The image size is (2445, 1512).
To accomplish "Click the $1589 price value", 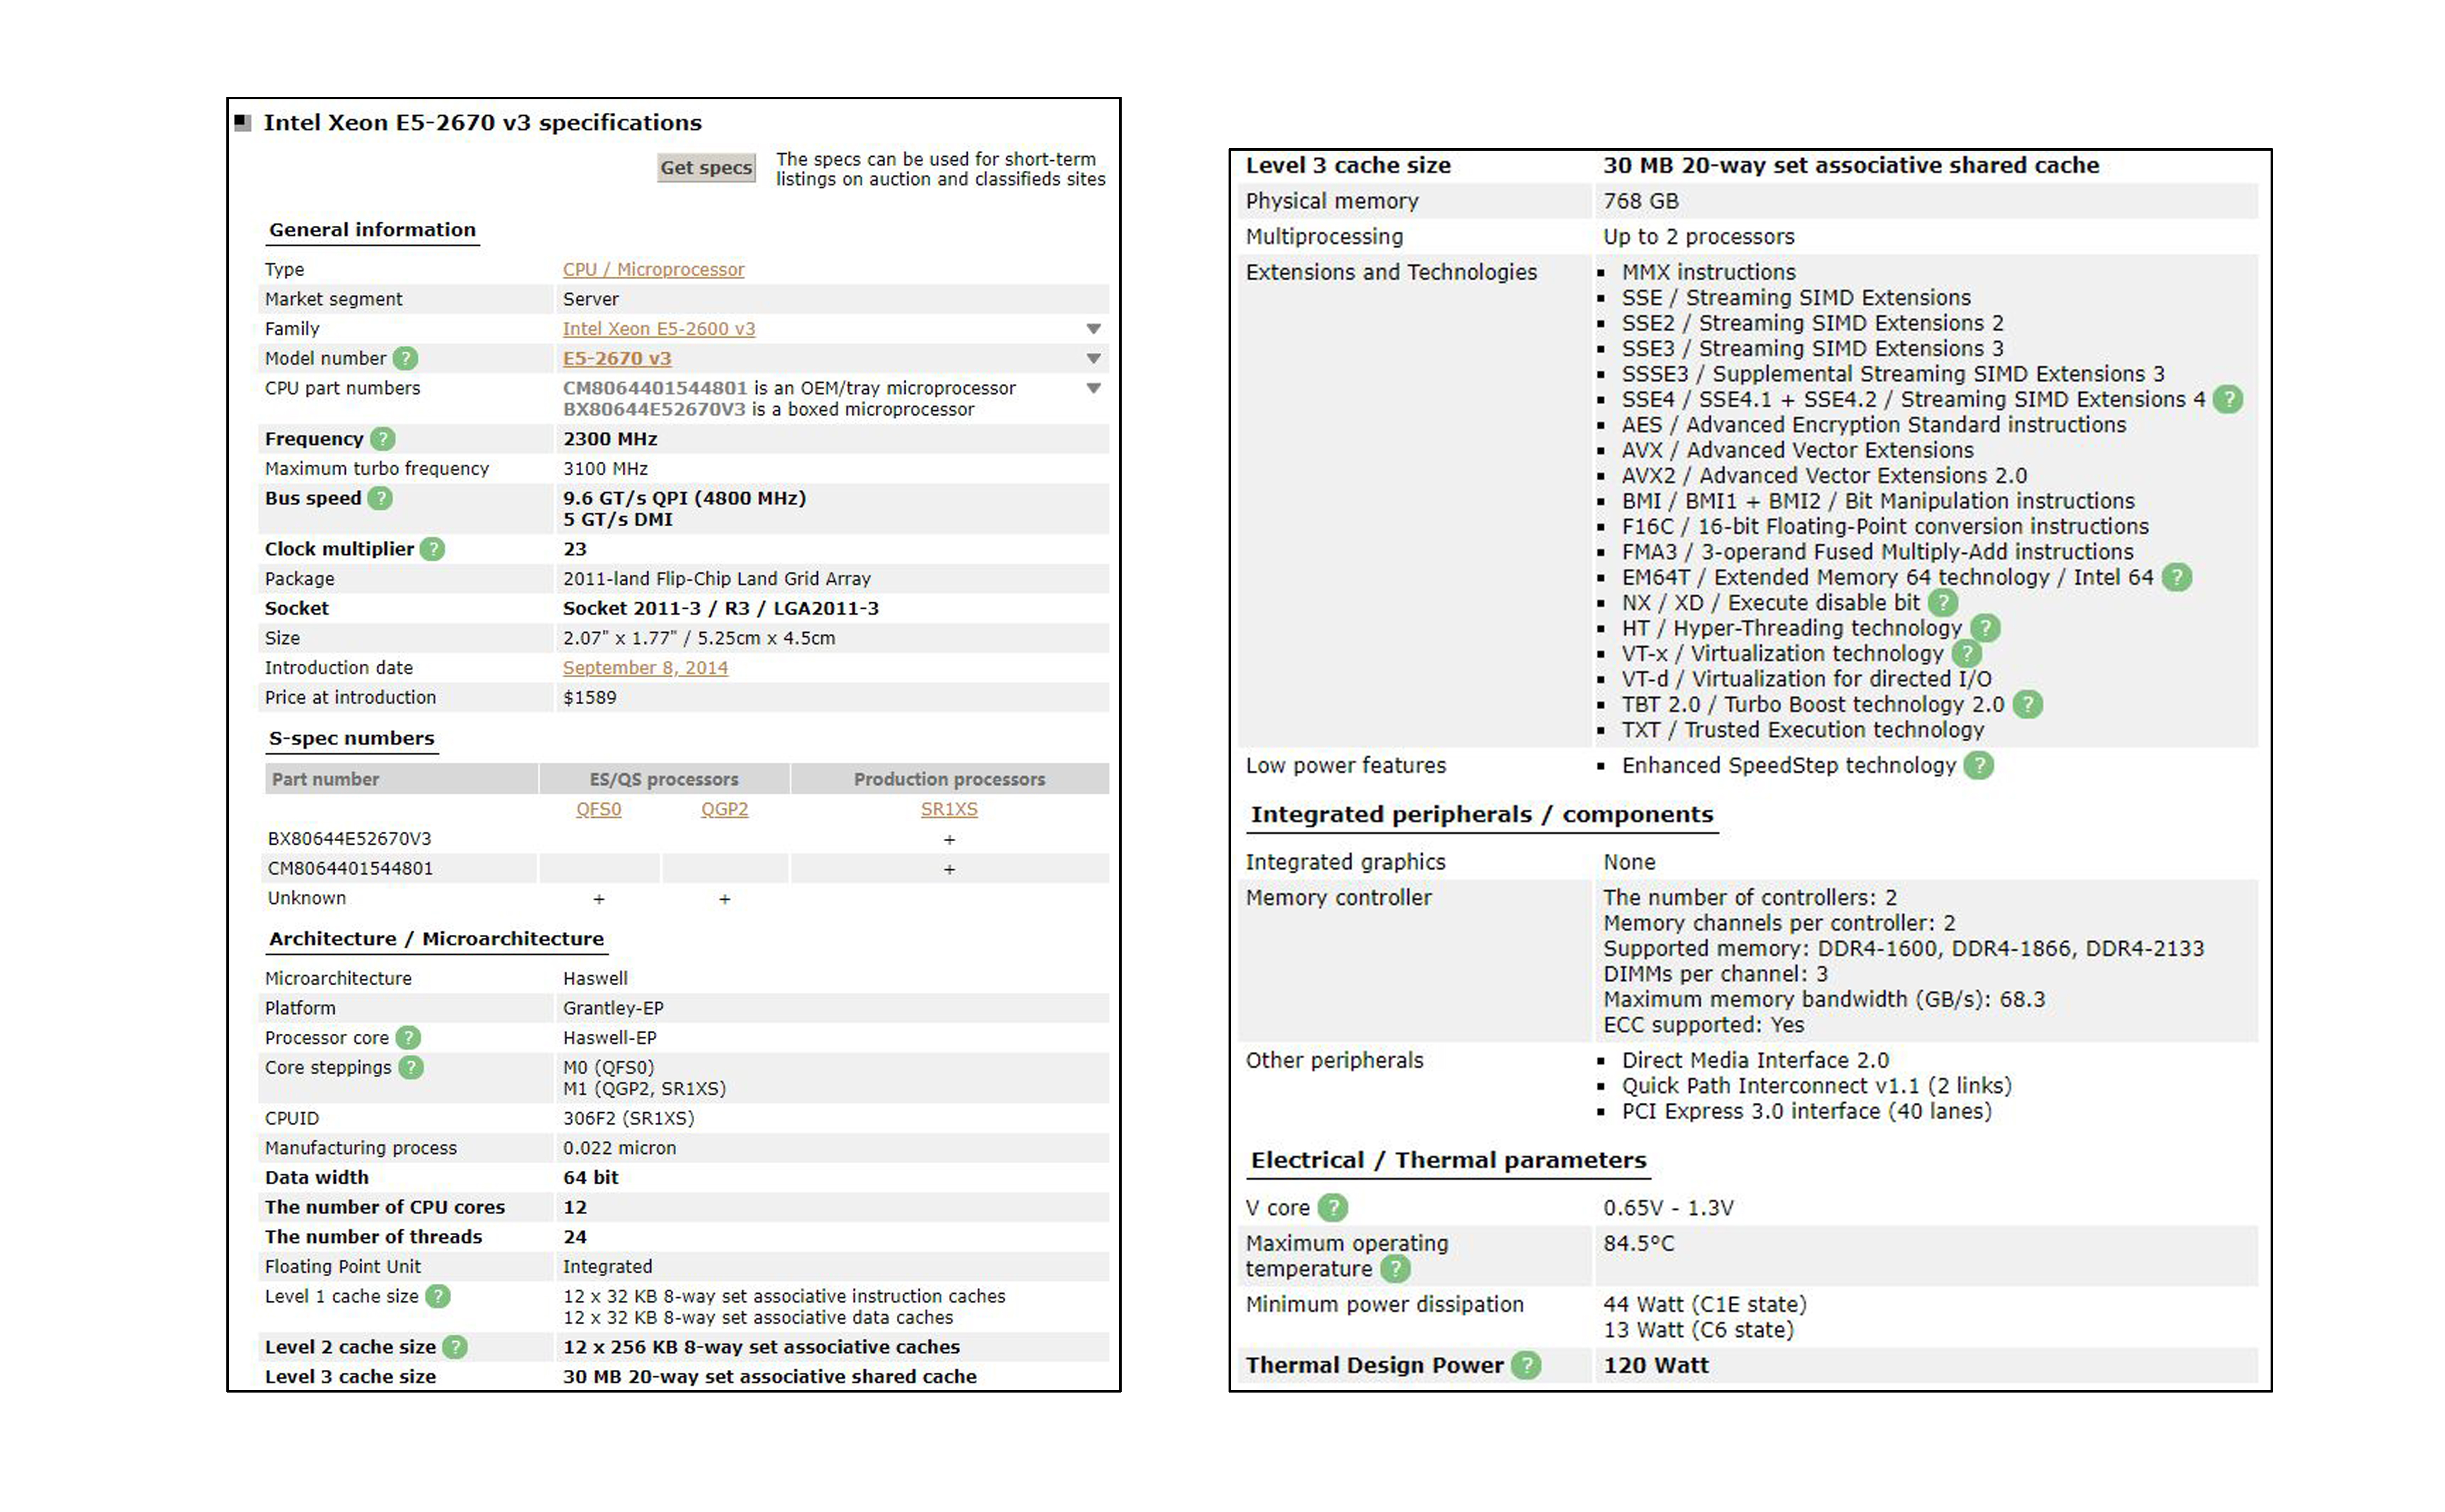I will [589, 698].
